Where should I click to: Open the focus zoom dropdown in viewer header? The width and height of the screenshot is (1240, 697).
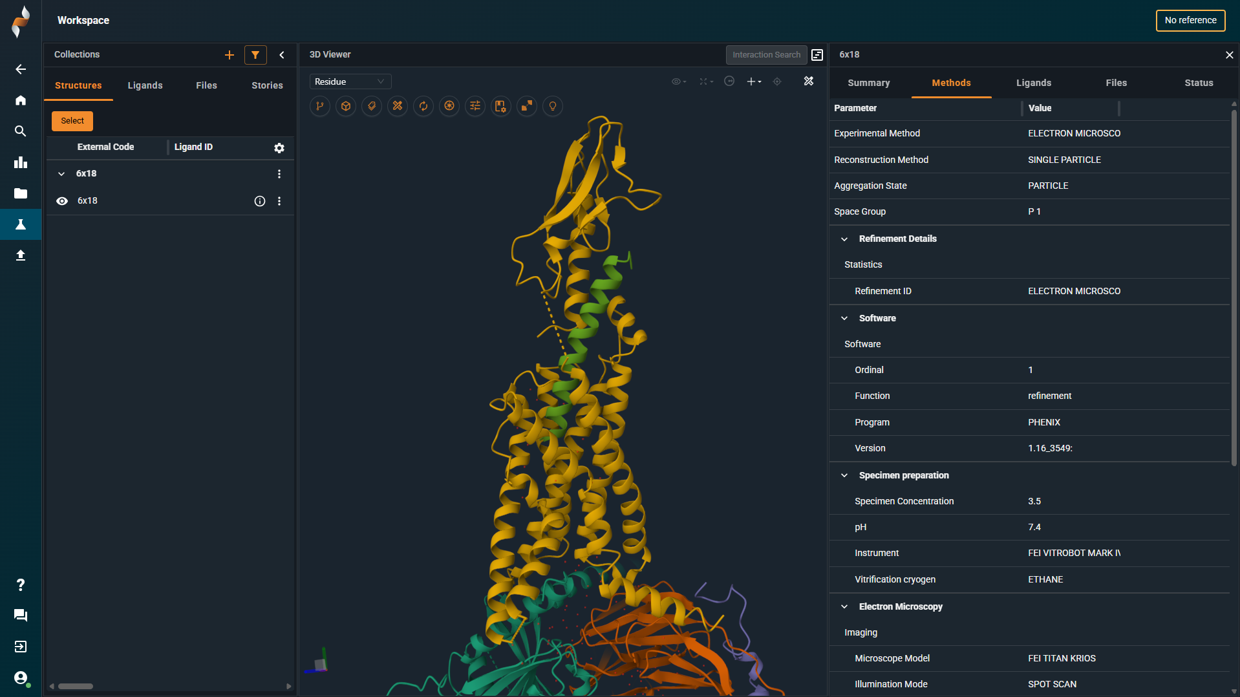tap(706, 81)
